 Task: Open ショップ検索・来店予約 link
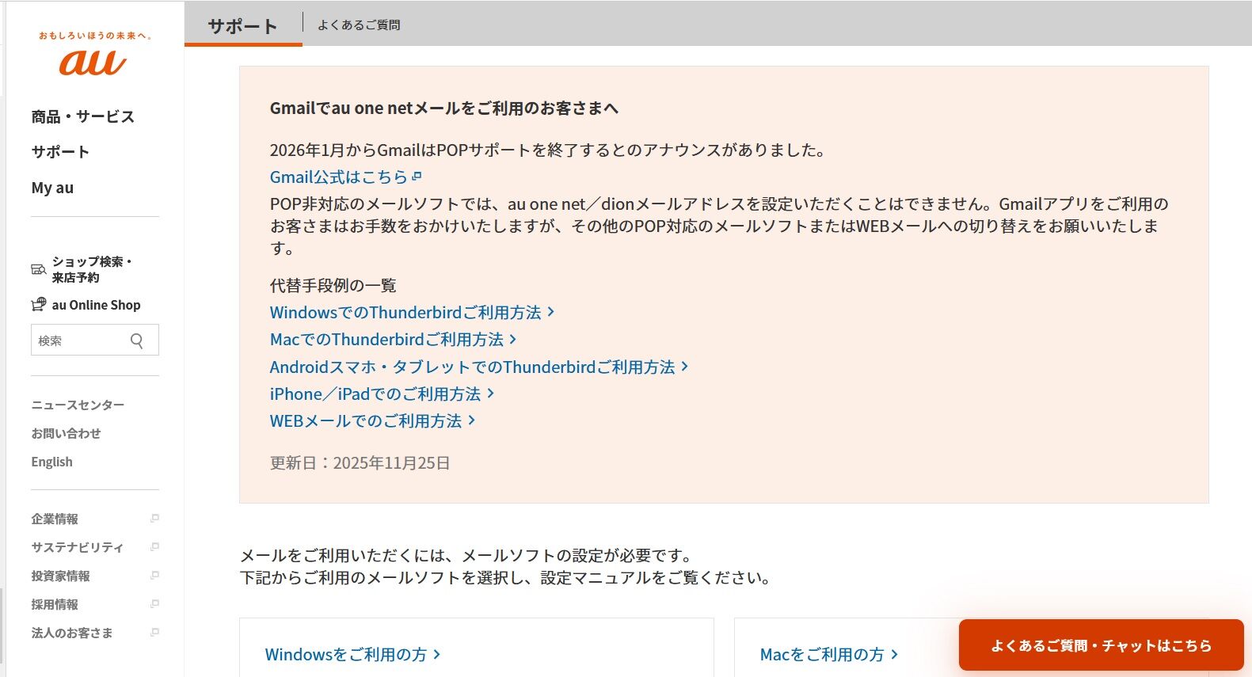(92, 269)
